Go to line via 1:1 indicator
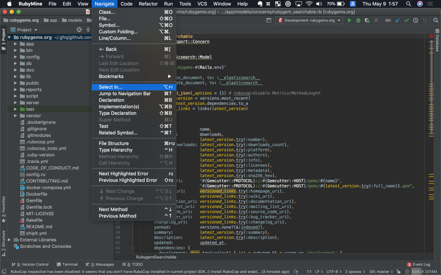Image resolution: width=441 pixels, height=275 pixels. point(309,272)
